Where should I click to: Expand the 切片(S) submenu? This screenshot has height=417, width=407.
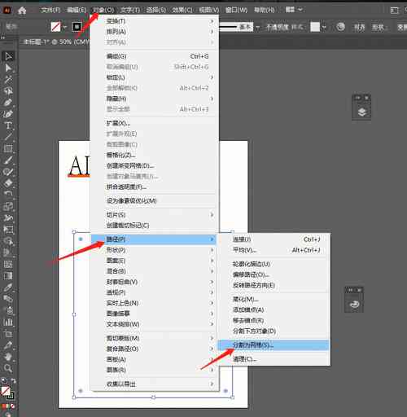click(154, 215)
